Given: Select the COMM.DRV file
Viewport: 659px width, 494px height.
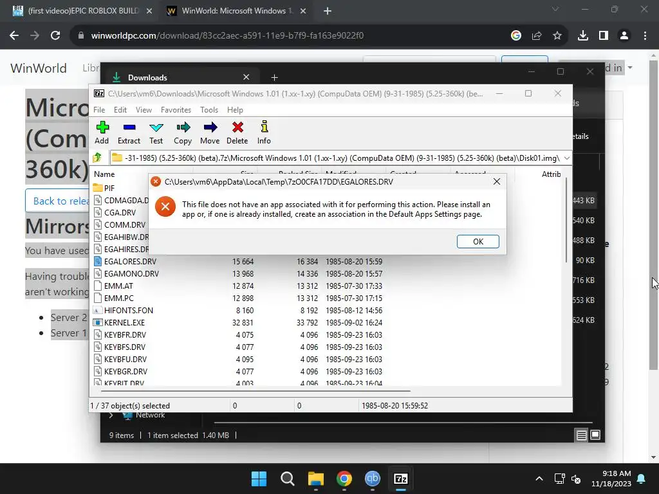Looking at the screenshot, I should (x=124, y=224).
